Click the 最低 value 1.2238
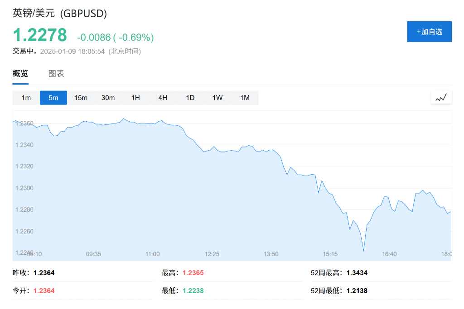464x309 pixels. point(193,291)
